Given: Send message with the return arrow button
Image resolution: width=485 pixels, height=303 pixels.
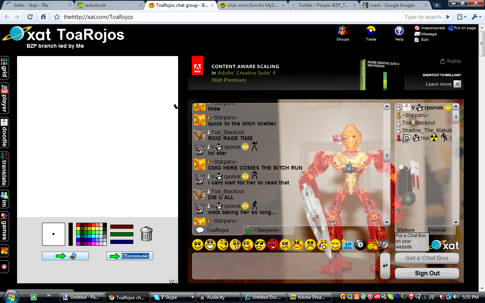Looking at the screenshot, I should coord(385,266).
